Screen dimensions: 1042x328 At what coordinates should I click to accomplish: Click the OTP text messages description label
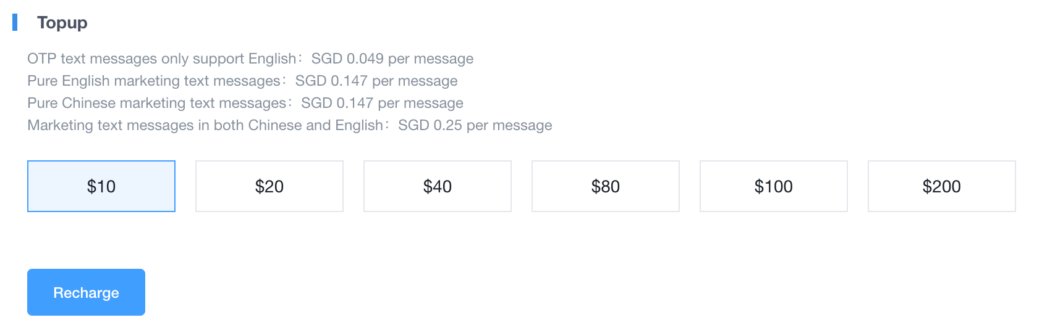click(162, 59)
